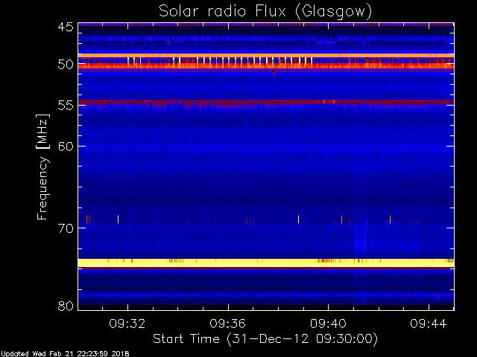The height and width of the screenshot is (357, 477).
Task: Click the orange-red band at 50 MHz
Action: click(266, 66)
